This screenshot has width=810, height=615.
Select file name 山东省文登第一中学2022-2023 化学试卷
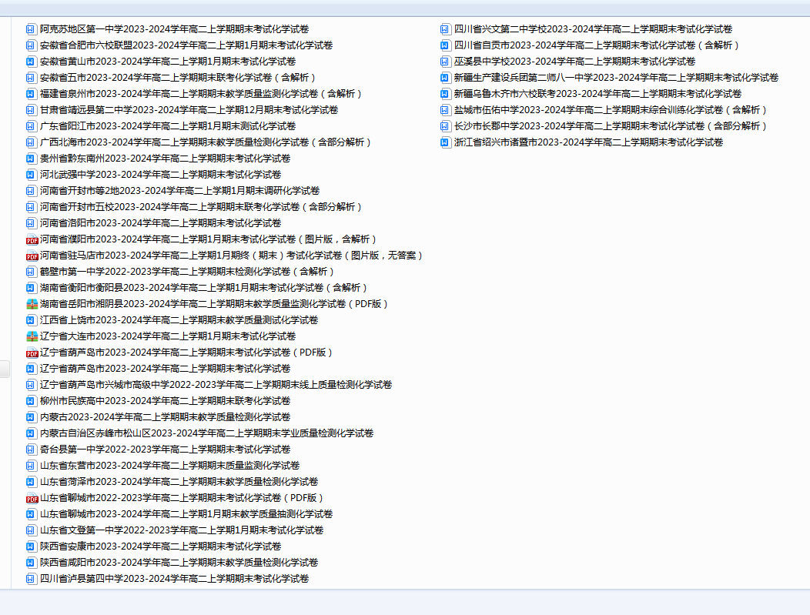pos(182,530)
